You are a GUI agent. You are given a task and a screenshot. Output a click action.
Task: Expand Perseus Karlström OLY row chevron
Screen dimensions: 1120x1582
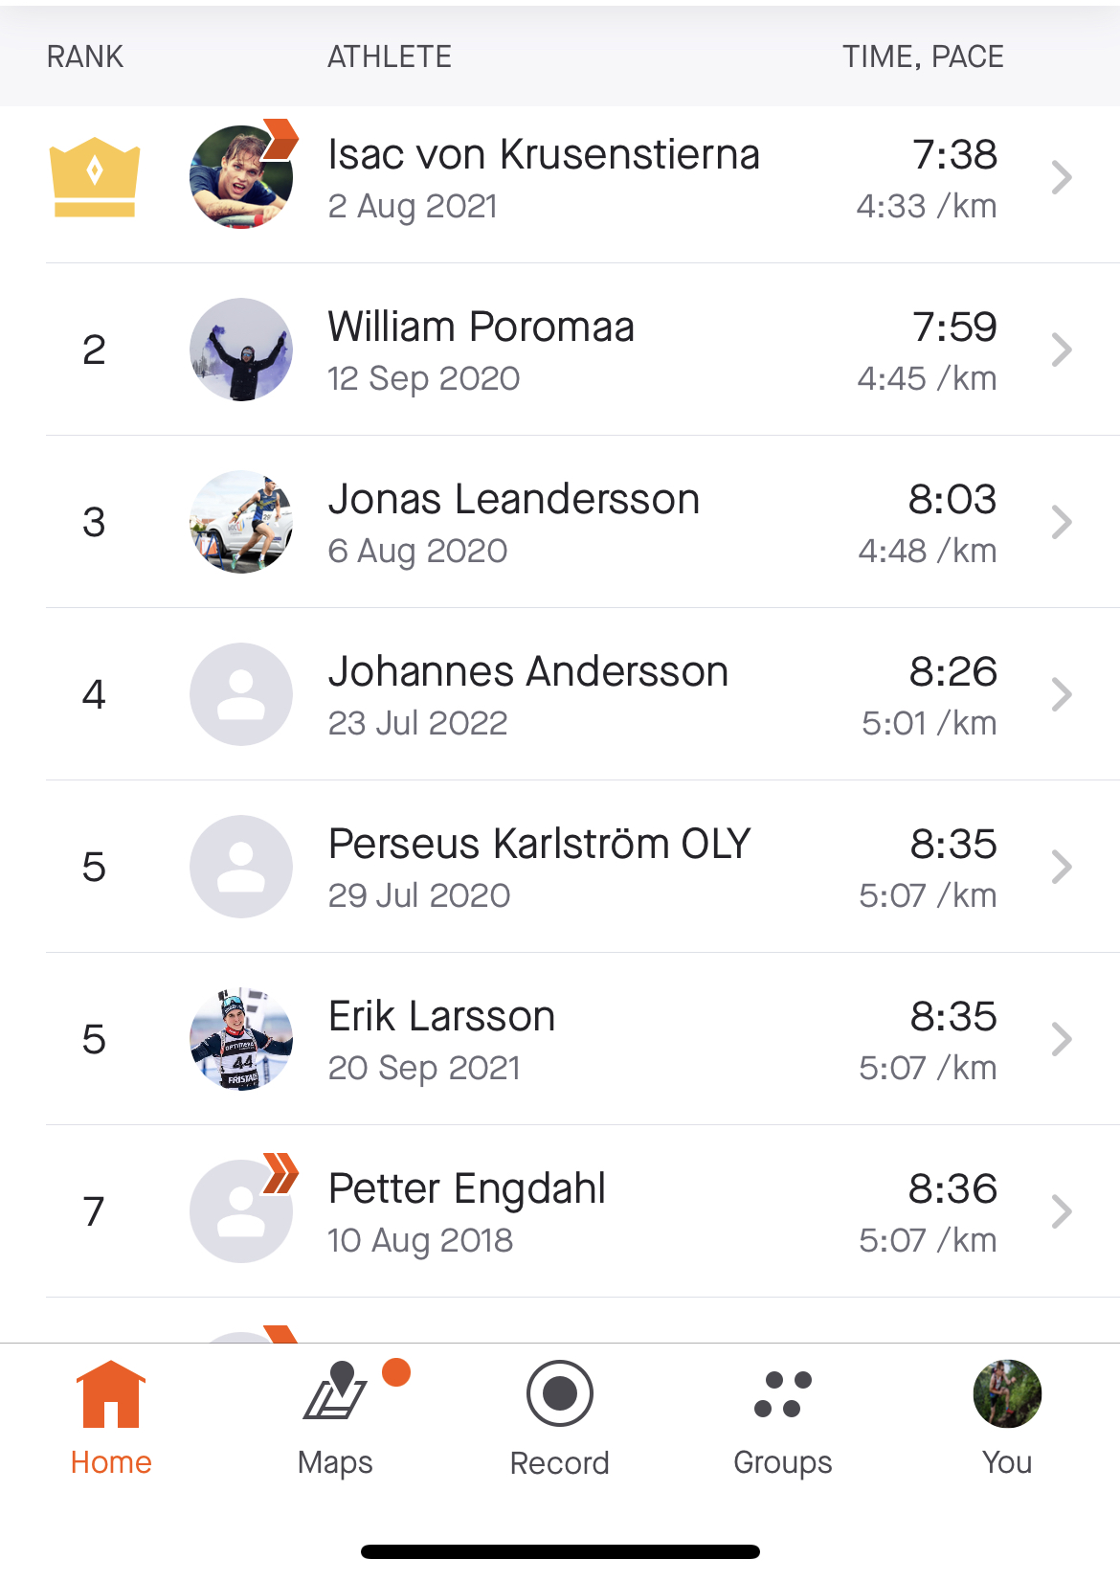[x=1061, y=867]
